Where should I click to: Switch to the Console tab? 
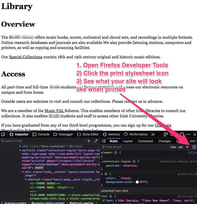pos(41,134)
